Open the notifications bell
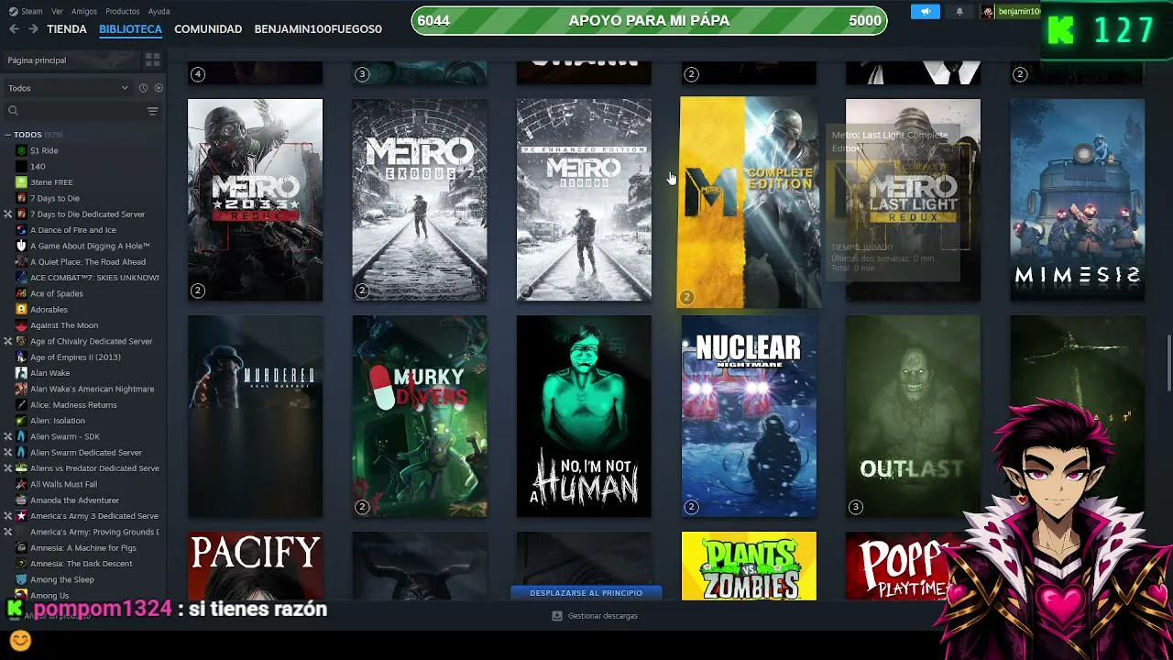 [x=959, y=11]
